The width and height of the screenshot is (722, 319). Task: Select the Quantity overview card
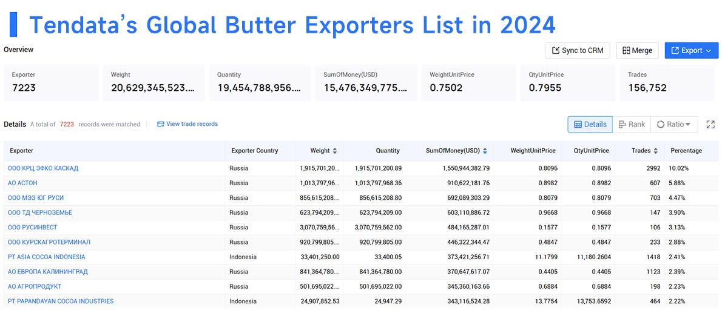pos(260,83)
